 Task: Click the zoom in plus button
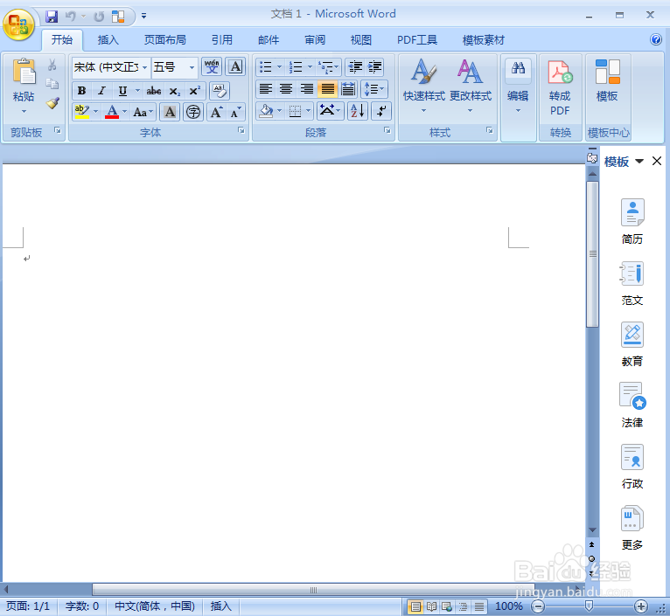click(640, 606)
